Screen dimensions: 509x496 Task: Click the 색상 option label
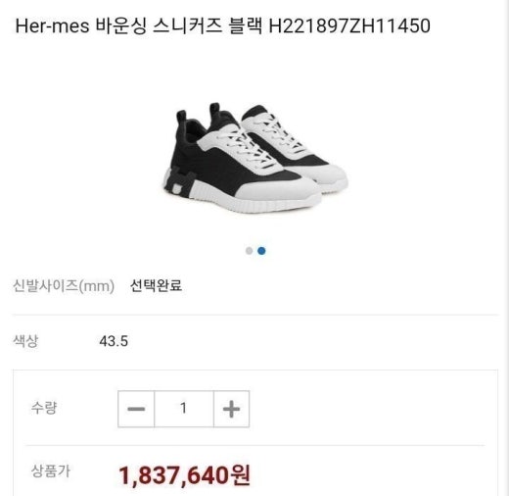pos(25,341)
